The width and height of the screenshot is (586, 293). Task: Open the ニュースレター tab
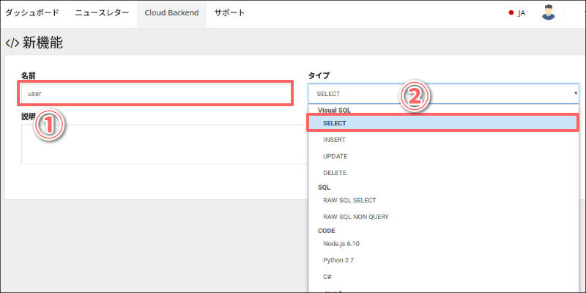tap(102, 12)
